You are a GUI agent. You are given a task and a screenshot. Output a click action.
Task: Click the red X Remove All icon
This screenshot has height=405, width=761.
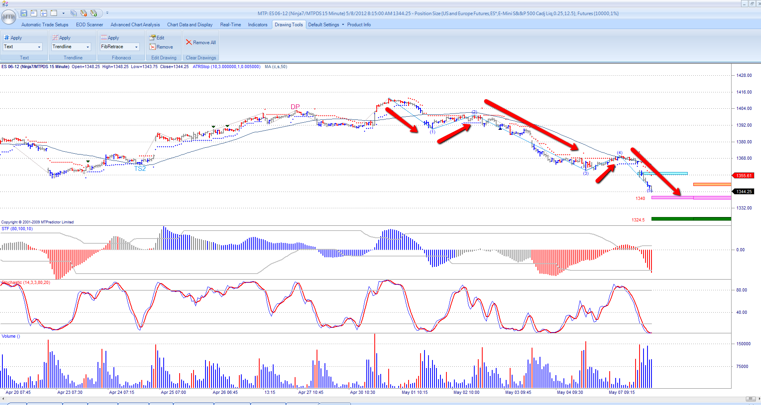189,42
